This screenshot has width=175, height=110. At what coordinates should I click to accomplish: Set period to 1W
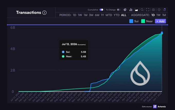point(80,15)
